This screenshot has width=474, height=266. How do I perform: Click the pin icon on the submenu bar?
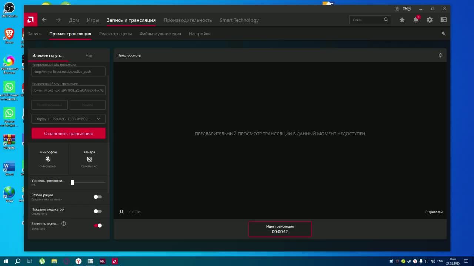coord(443,34)
